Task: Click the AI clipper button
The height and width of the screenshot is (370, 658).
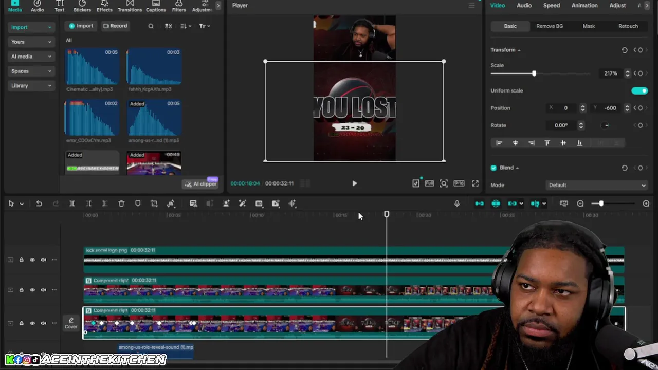Action: 201,184
